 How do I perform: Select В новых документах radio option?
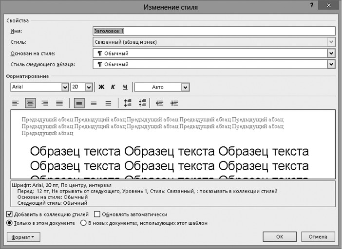83,223
